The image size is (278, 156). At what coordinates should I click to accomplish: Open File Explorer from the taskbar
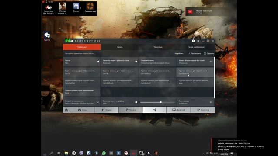click(66, 153)
